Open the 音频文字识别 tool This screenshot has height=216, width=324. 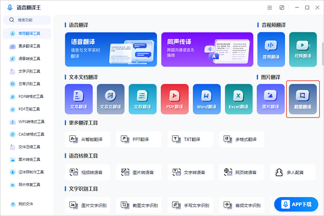click(x=241, y=205)
